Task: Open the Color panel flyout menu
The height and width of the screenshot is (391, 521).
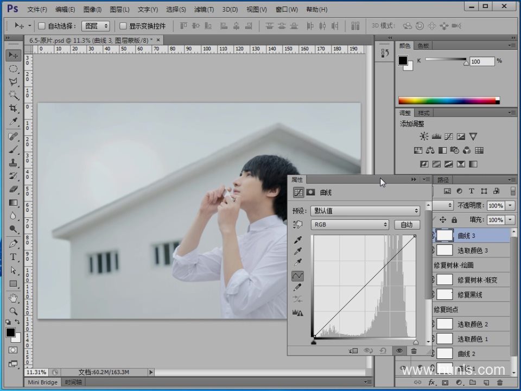Action: point(511,46)
